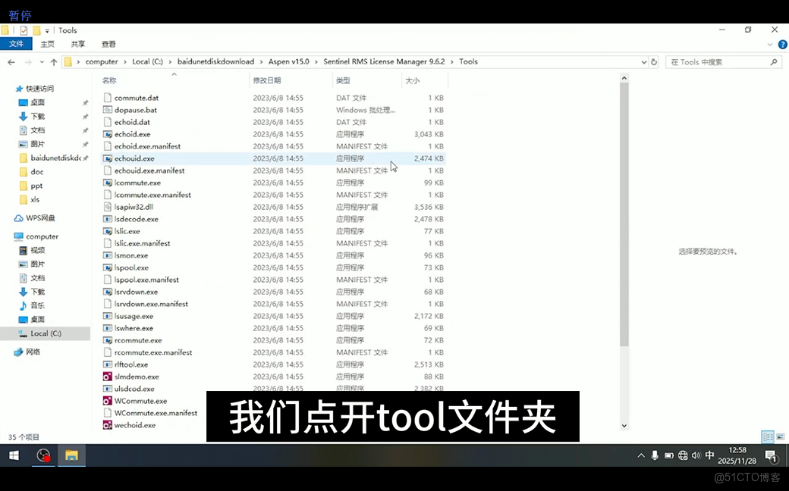Open notifications from the Action Center icon
The image size is (789, 491).
coord(772,456)
